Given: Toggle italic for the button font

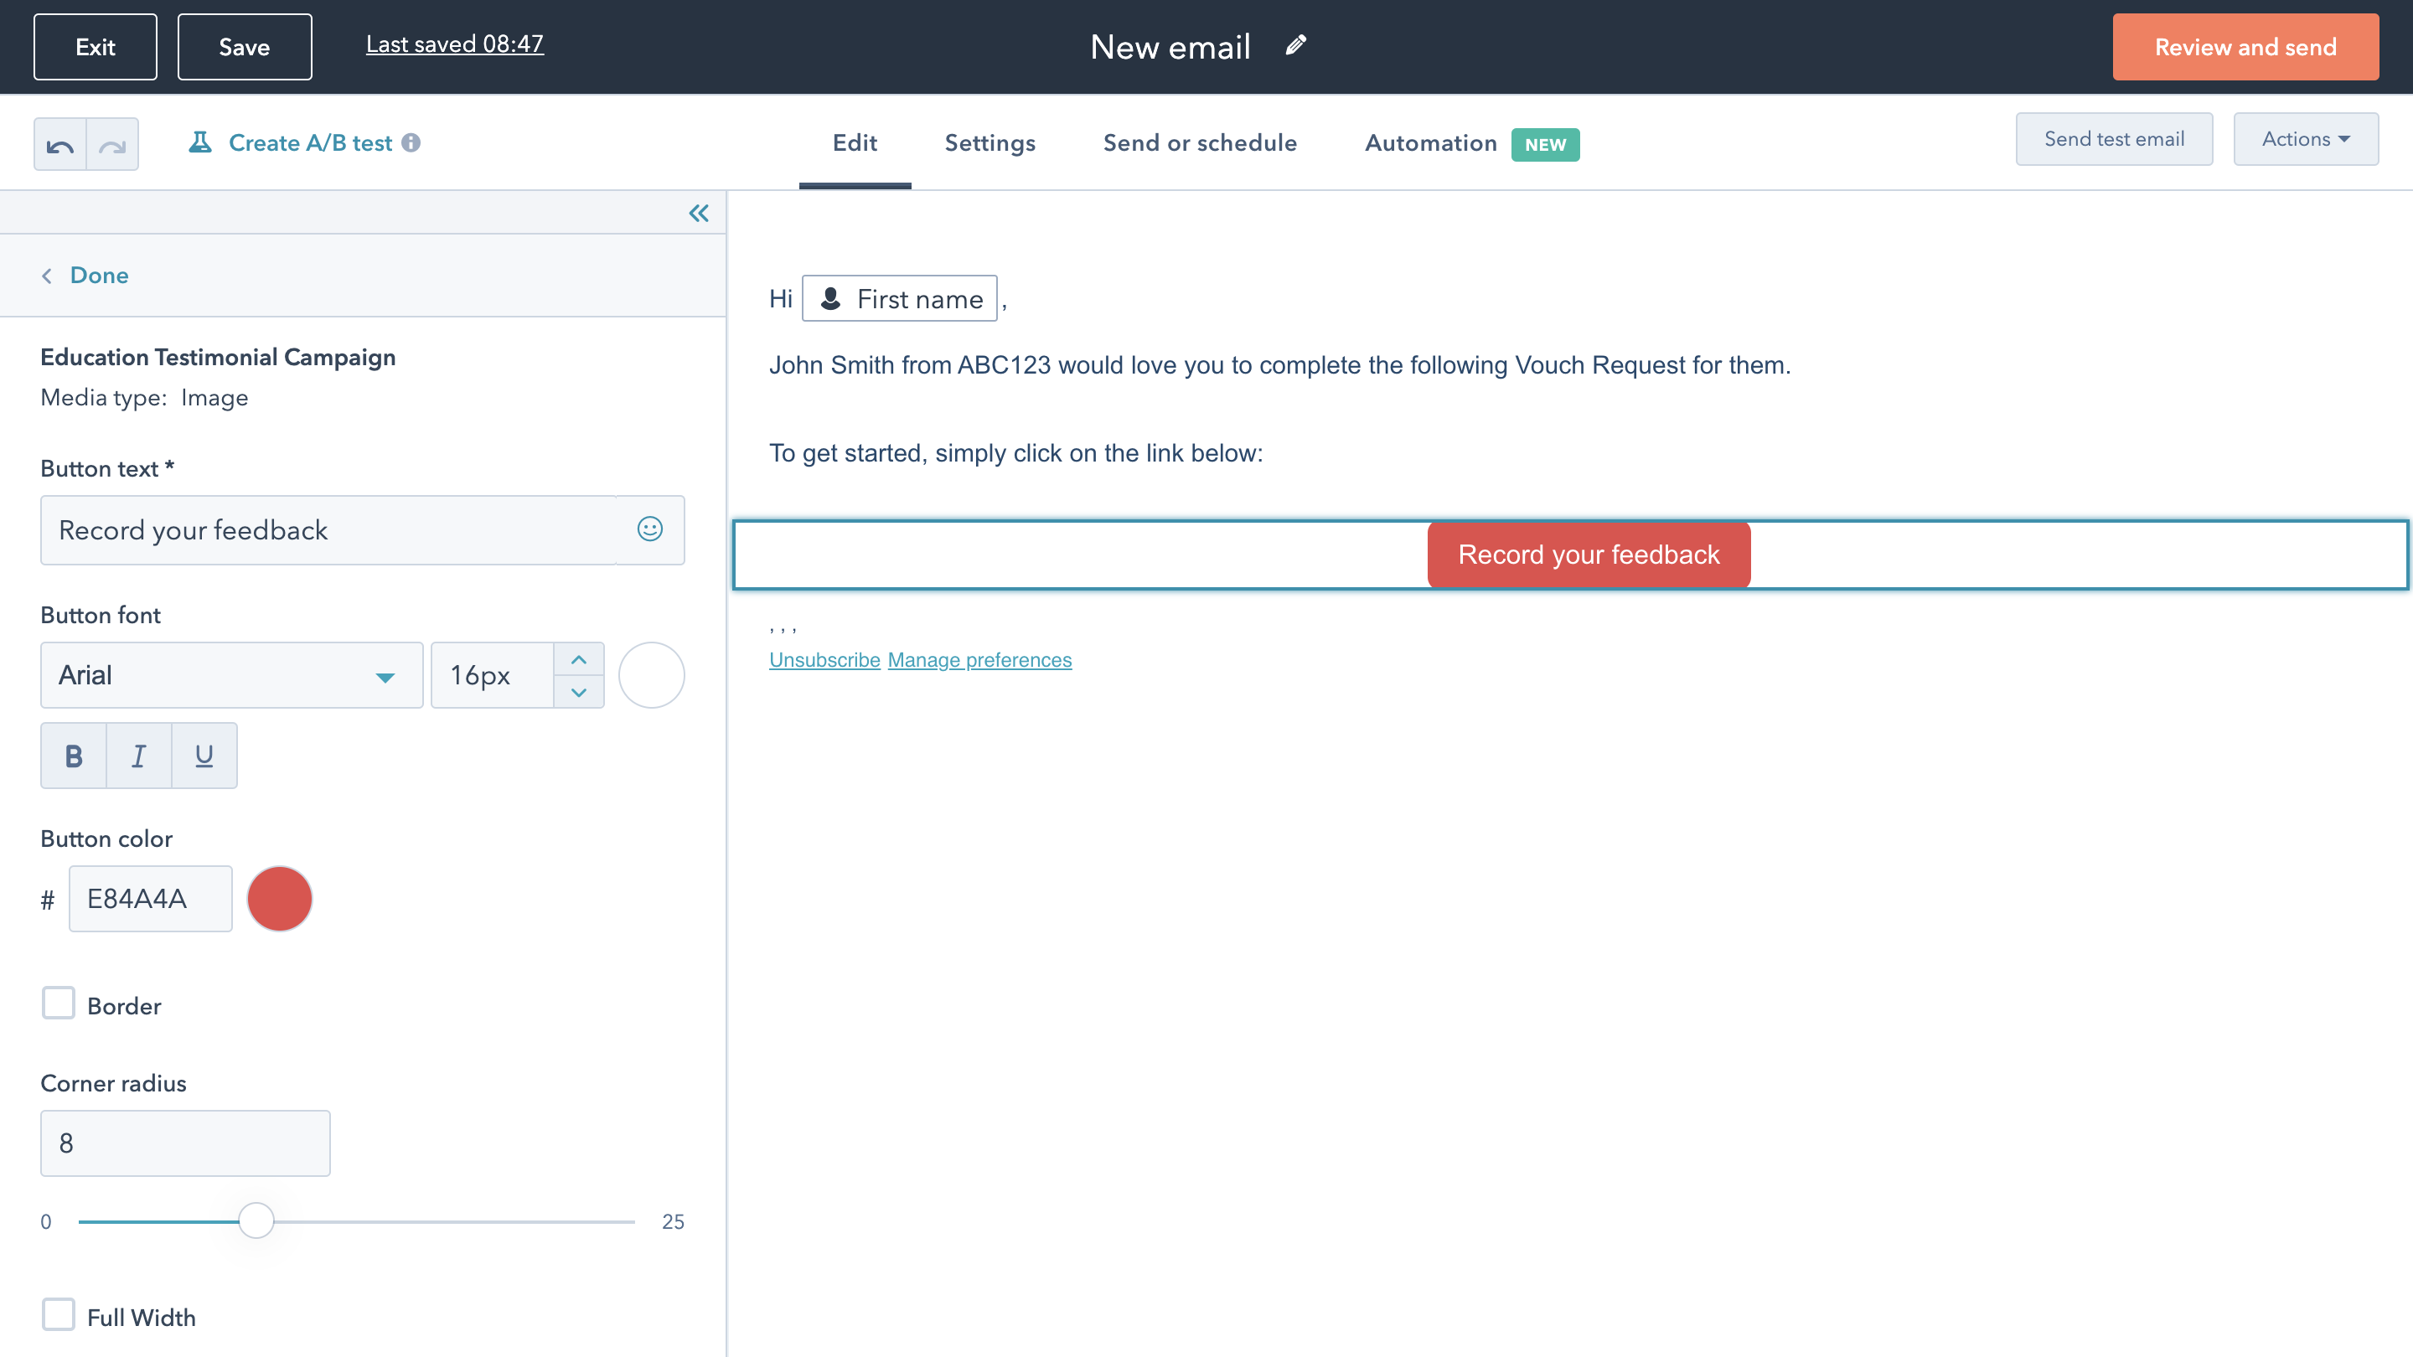Looking at the screenshot, I should click(137, 755).
